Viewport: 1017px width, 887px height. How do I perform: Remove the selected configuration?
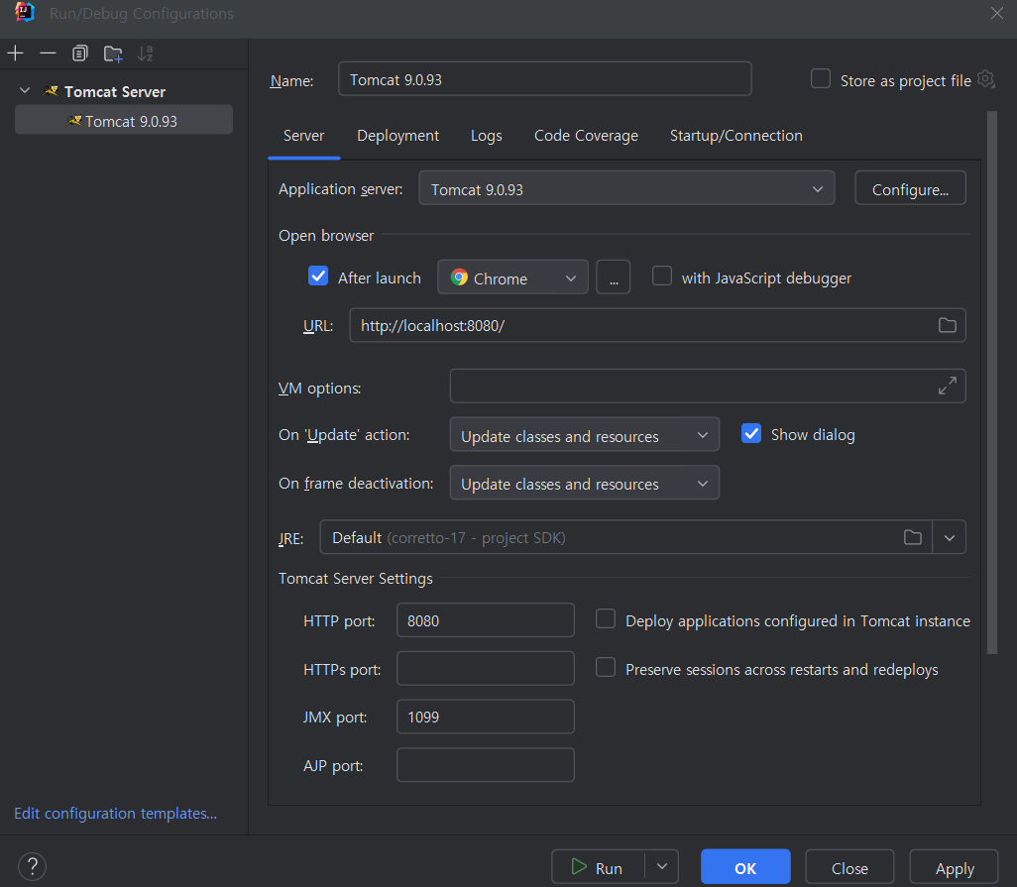point(48,54)
